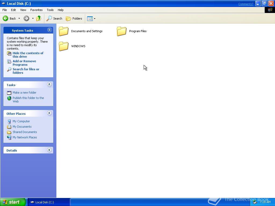Click the Details header title

tap(12, 150)
